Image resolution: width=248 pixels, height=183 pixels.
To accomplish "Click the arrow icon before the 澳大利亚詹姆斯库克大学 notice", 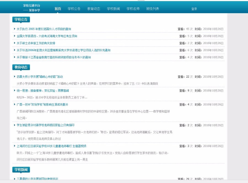I will [x=14, y=50].
